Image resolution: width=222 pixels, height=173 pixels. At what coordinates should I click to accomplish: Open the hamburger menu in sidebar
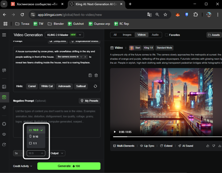click(4, 35)
